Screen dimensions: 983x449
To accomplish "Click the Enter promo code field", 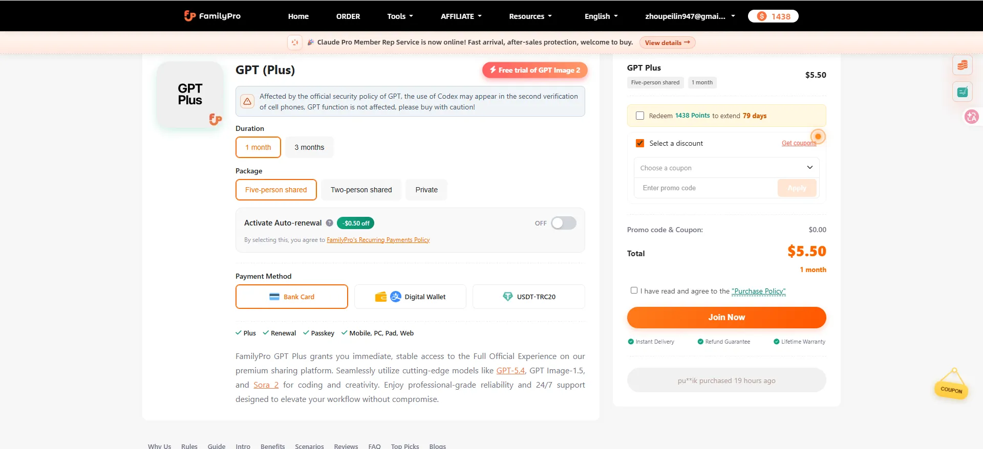I will click(706, 188).
